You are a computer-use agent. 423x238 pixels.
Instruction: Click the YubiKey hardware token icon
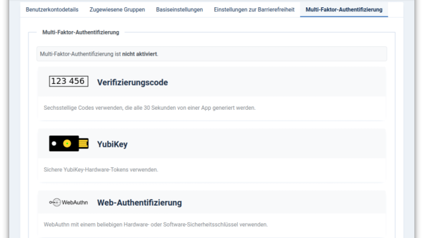pos(69,143)
